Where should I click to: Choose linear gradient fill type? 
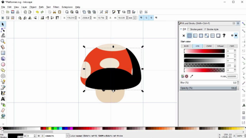[x=195, y=36]
